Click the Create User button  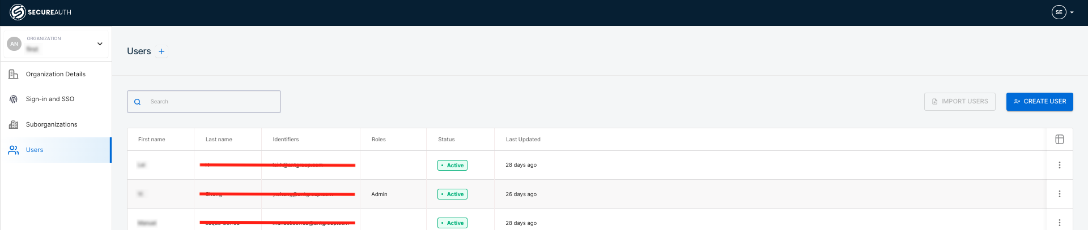click(1039, 102)
